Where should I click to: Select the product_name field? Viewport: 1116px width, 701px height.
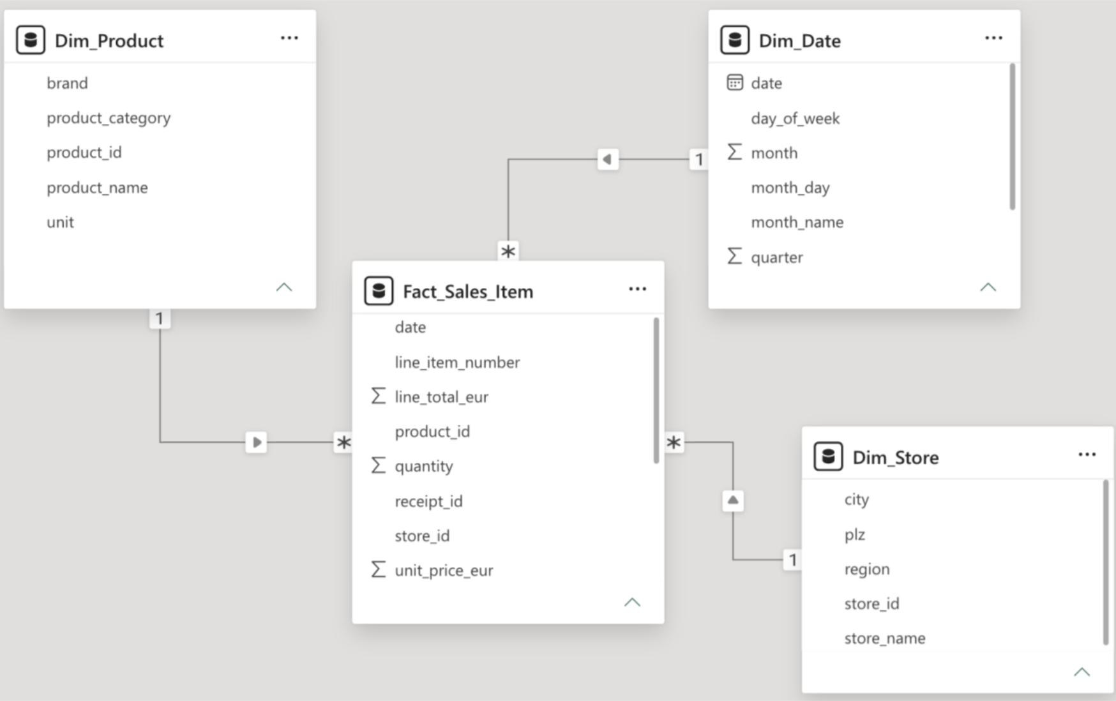97,188
